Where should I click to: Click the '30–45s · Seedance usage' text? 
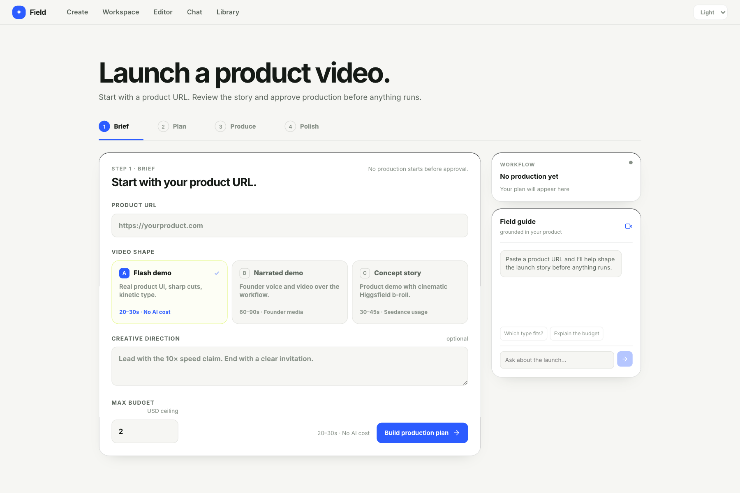[393, 312]
